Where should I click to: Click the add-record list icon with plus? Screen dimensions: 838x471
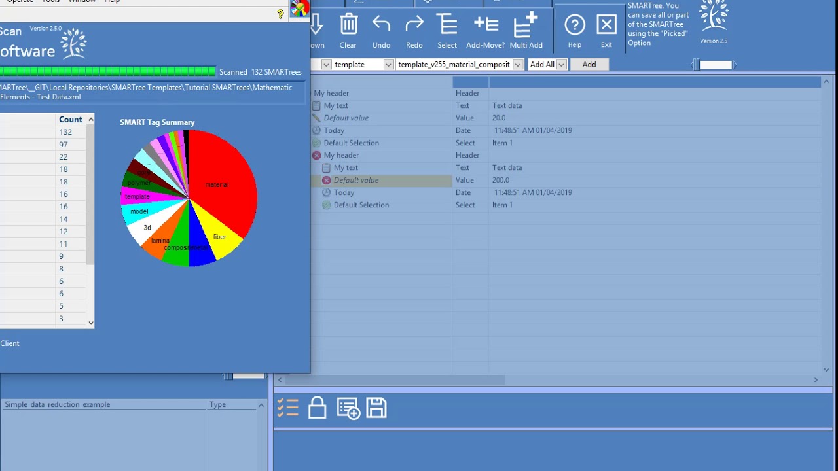click(x=348, y=408)
